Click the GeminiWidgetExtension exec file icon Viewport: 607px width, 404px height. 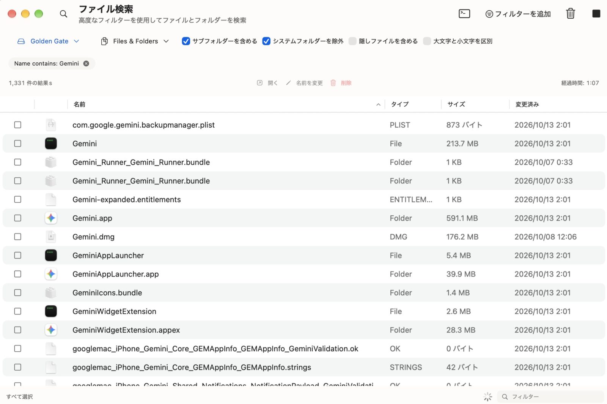click(x=51, y=311)
